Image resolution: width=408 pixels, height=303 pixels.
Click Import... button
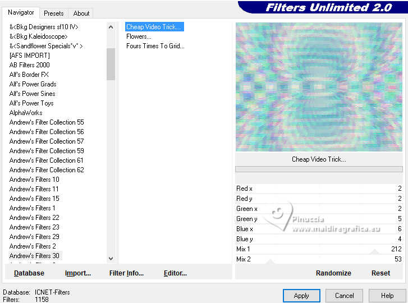pyautogui.click(x=78, y=273)
